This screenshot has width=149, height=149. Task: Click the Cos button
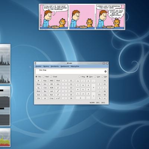tap(45, 88)
